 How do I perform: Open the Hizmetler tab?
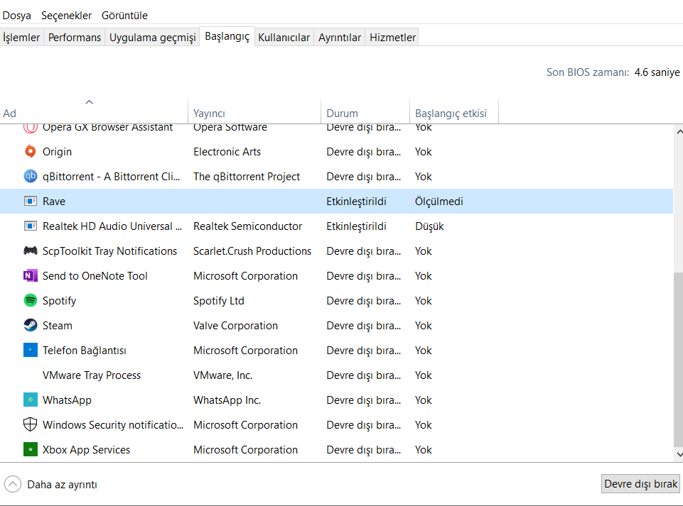392,38
